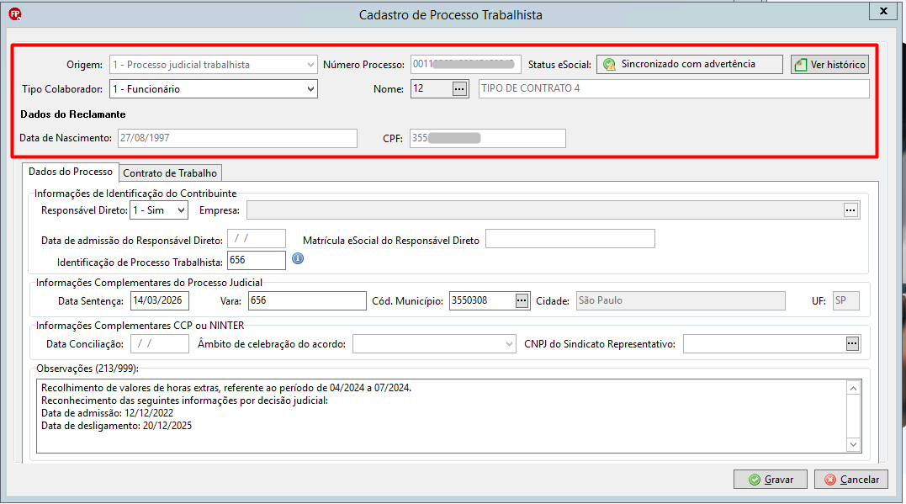
Task: Click Data de admissão do Responsável Direto field
Action: click(x=257, y=239)
